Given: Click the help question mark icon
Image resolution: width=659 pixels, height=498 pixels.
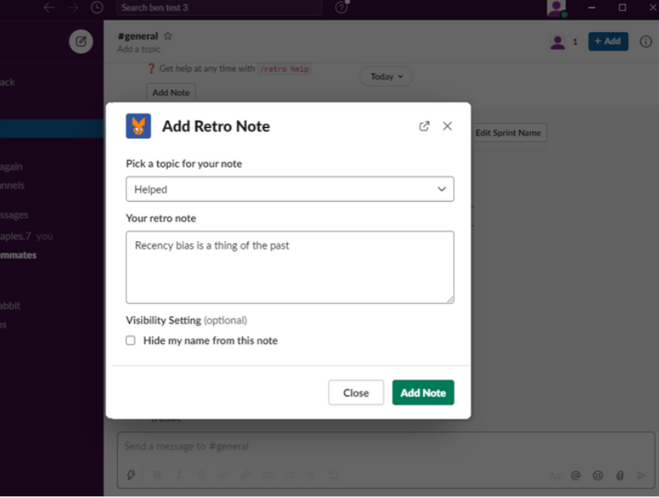Looking at the screenshot, I should [341, 7].
